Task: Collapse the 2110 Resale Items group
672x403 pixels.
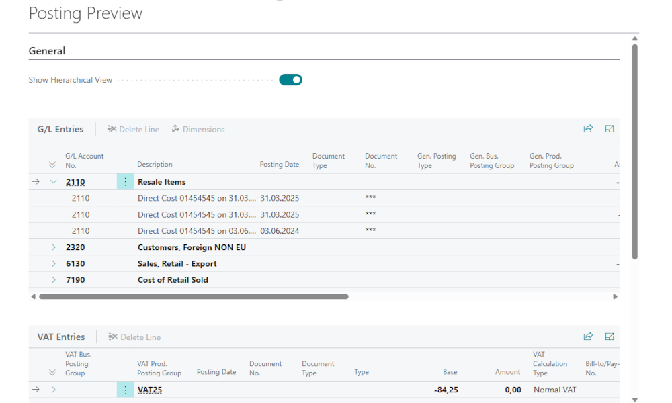Action: pos(53,181)
